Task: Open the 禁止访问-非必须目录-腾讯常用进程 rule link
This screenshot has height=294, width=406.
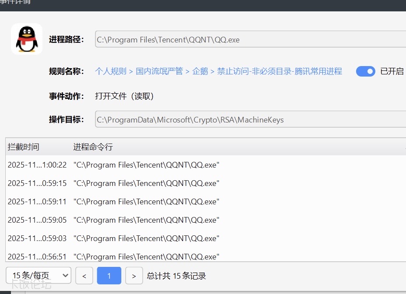Action: (279, 71)
